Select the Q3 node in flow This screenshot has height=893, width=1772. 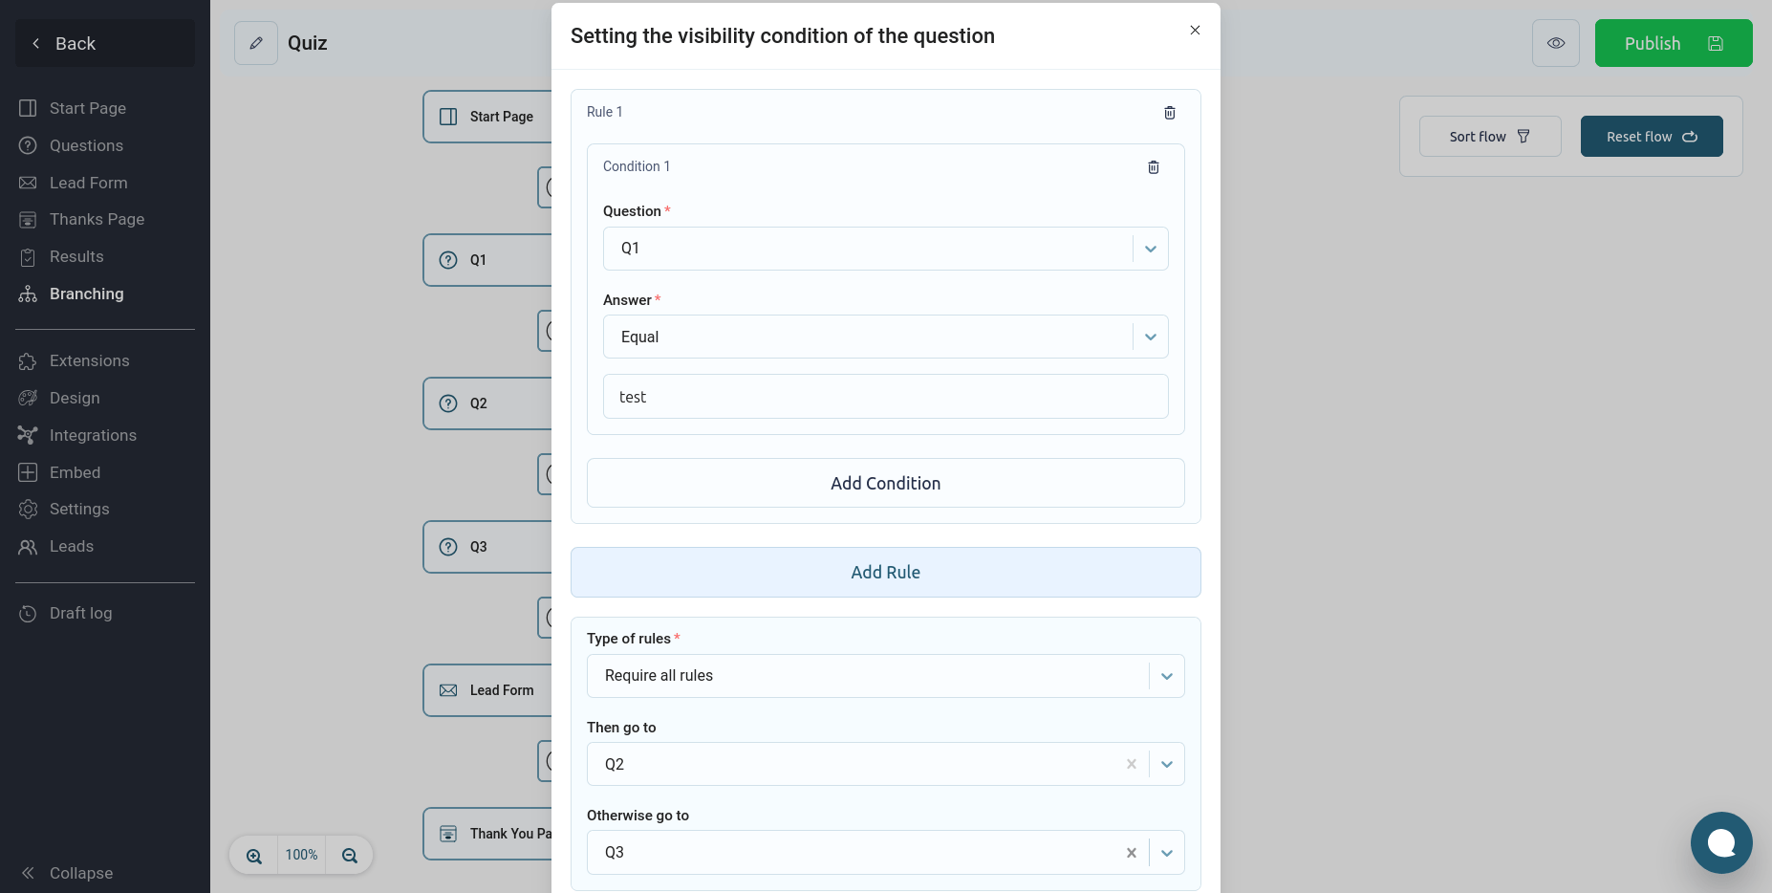click(x=487, y=547)
